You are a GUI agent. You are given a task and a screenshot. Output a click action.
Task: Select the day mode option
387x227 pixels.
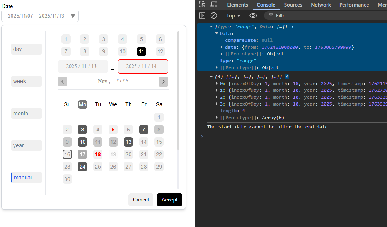pos(26,49)
